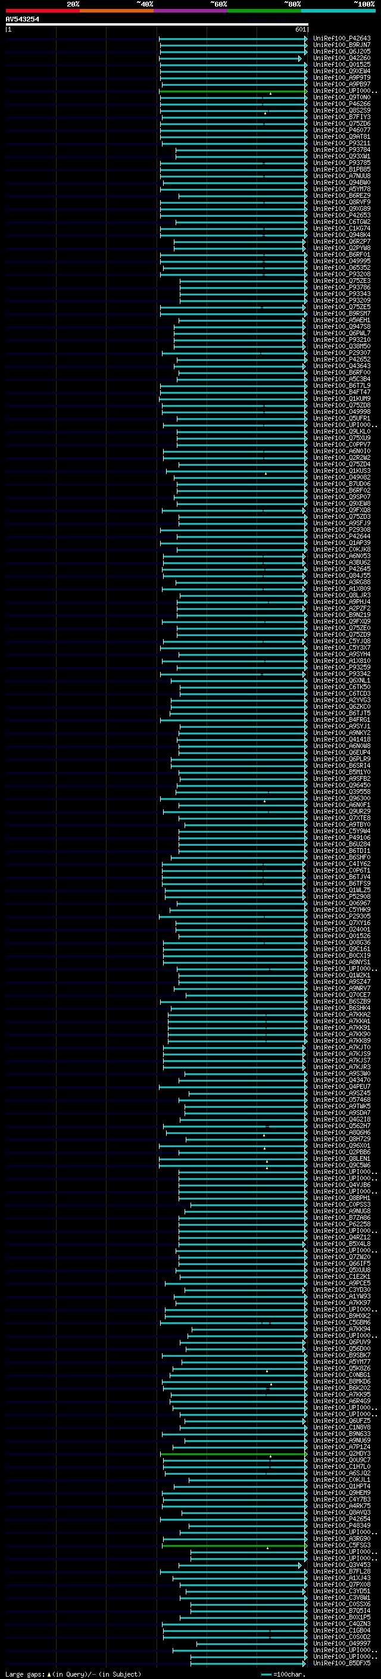This screenshot has height=1679, width=381.
Task: Open the UniRef100_P42653 entry
Action: point(341,215)
